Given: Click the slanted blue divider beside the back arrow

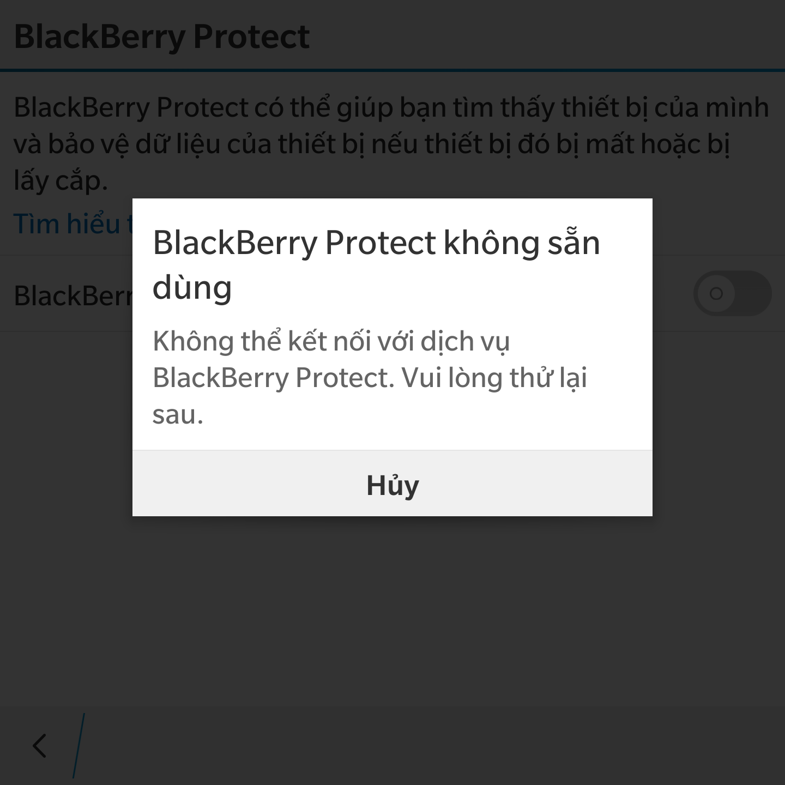Looking at the screenshot, I should (78, 745).
